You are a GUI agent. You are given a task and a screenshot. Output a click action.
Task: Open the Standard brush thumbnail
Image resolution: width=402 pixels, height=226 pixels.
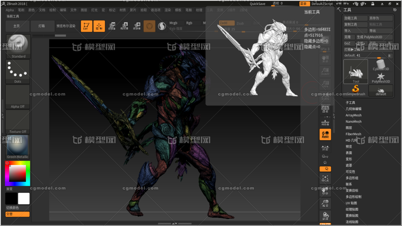18,46
